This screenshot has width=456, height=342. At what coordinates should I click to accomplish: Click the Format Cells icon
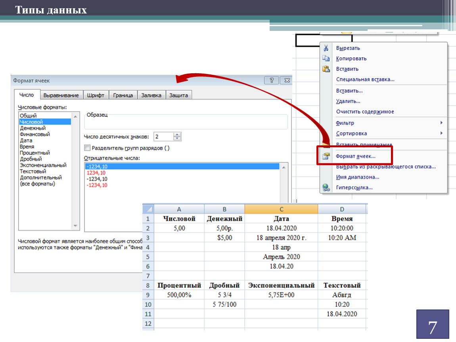[326, 156]
